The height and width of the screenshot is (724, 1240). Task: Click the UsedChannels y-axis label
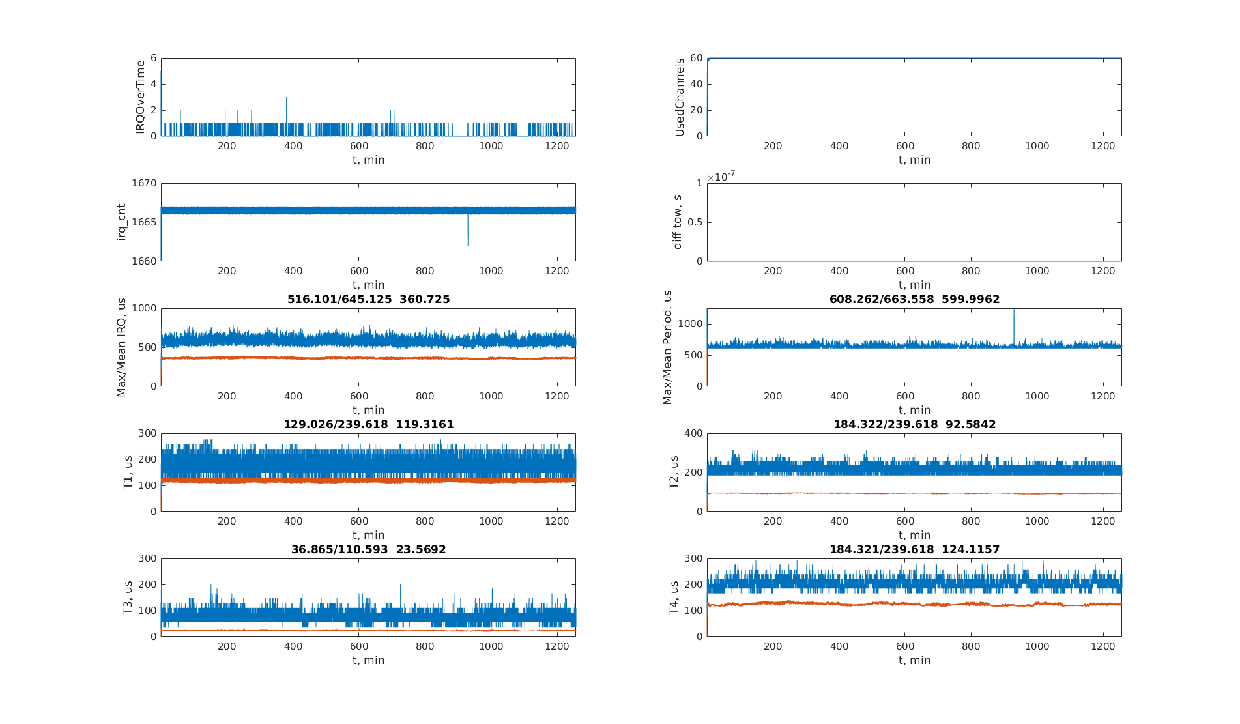[680, 97]
